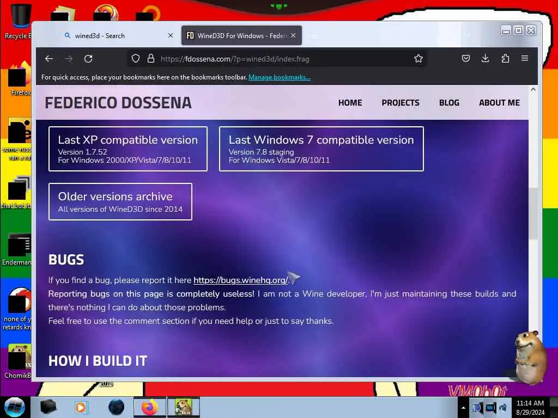Click the dark globe taskbar icon
This screenshot has height=418, width=558.
coord(117,407)
